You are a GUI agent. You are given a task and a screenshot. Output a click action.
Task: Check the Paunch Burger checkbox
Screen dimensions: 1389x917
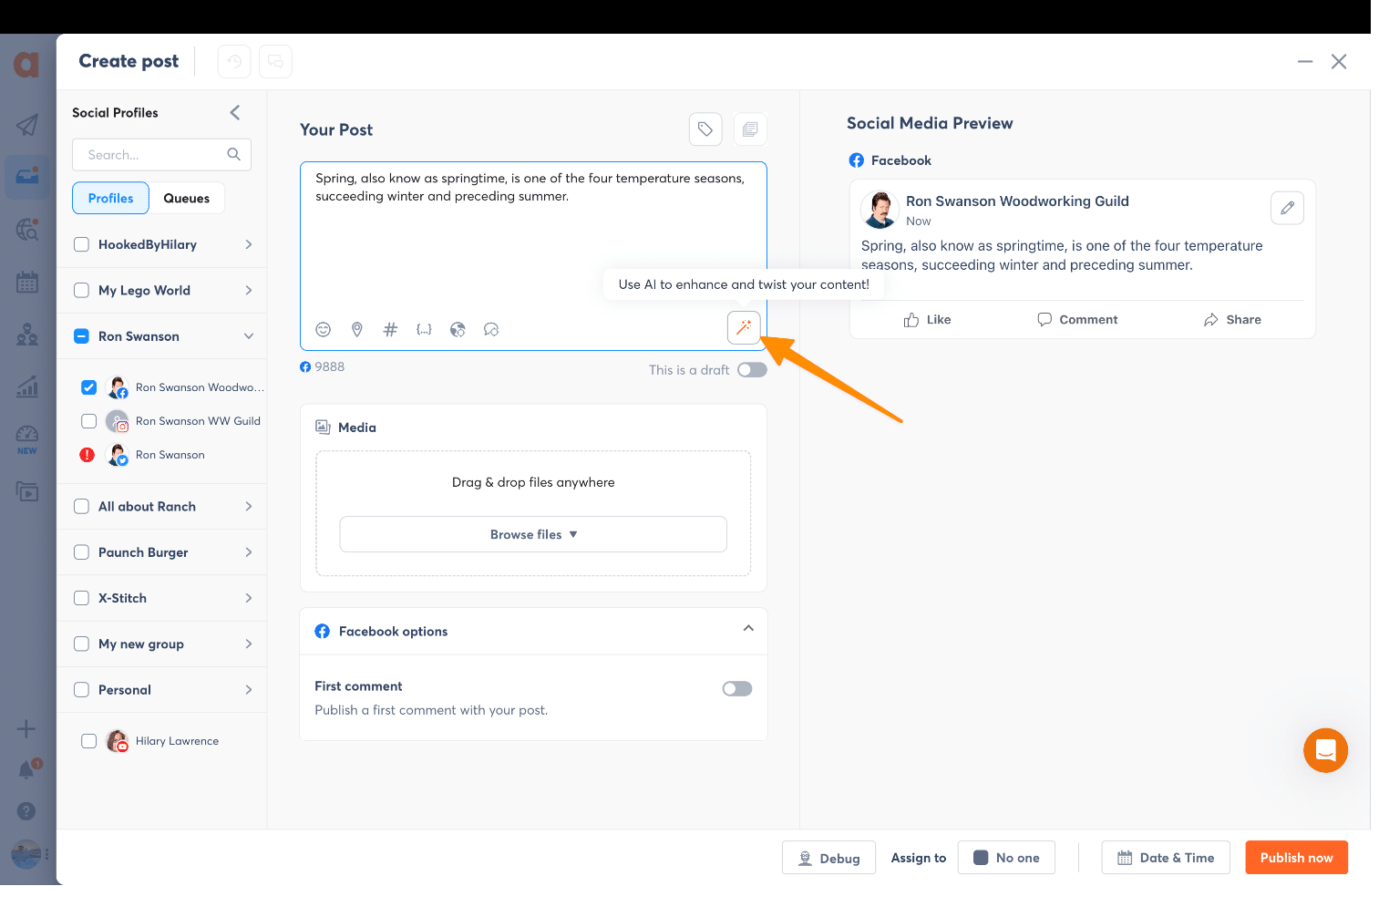point(81,552)
